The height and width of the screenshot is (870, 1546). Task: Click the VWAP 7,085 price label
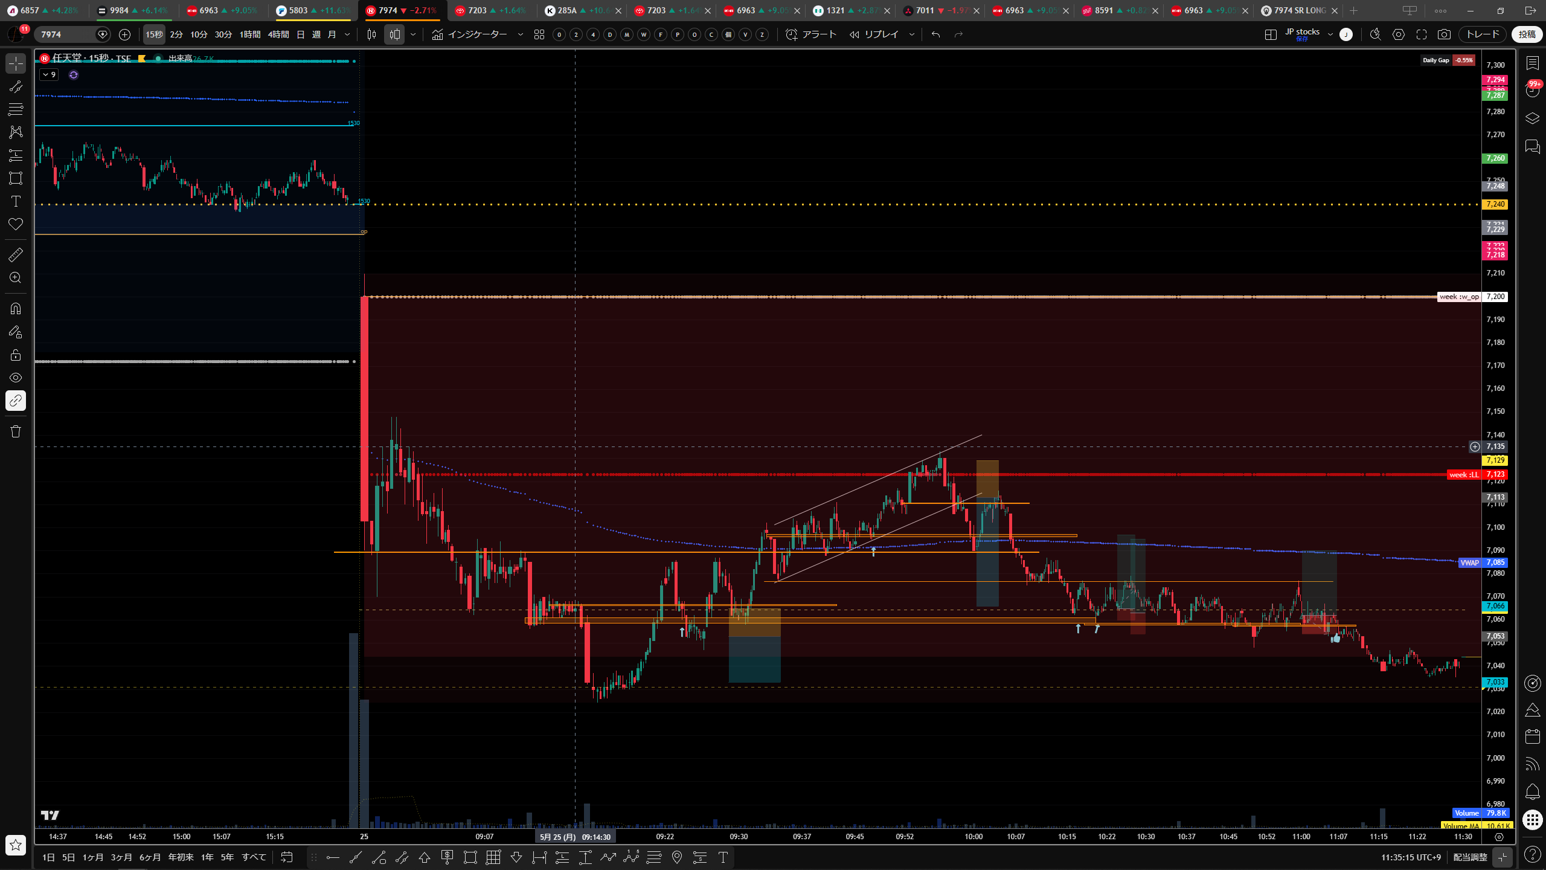pos(1483,562)
